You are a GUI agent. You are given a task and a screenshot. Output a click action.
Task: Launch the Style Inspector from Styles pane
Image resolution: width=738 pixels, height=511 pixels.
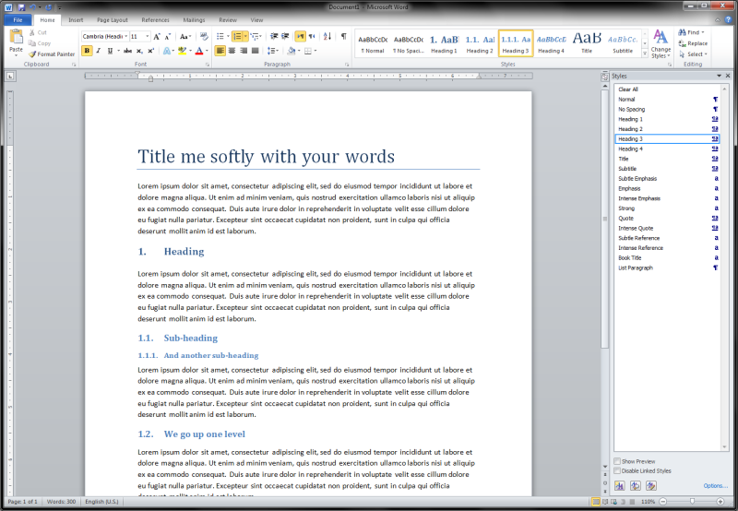pyautogui.click(x=636, y=485)
